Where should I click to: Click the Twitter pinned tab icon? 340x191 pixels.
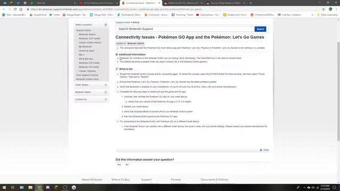[18, 3]
